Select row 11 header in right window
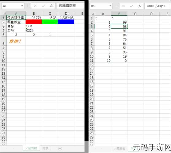Viewport: 171px width, 153px height. pos(92,61)
